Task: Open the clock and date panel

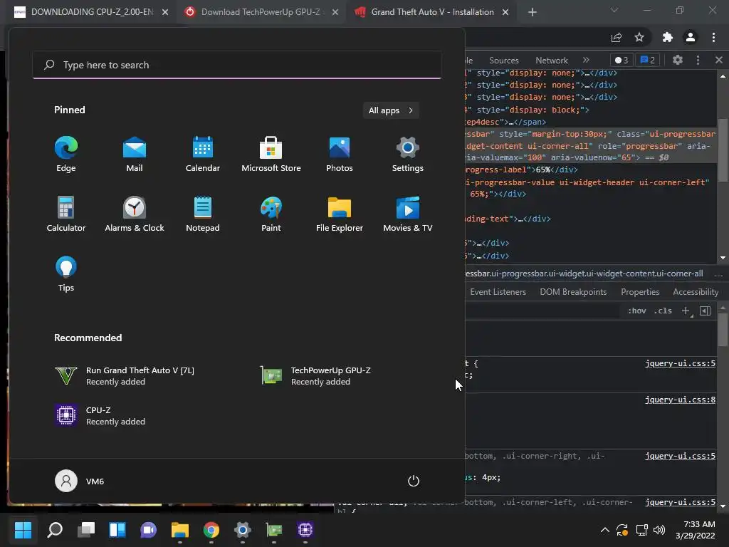Action: click(696, 530)
